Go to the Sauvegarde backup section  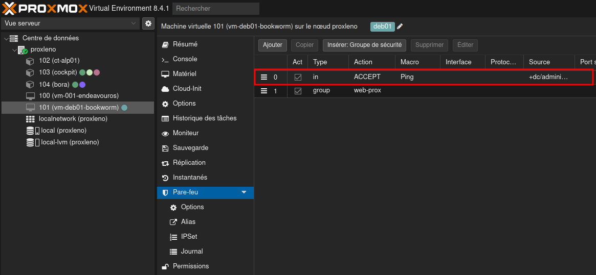coord(190,148)
